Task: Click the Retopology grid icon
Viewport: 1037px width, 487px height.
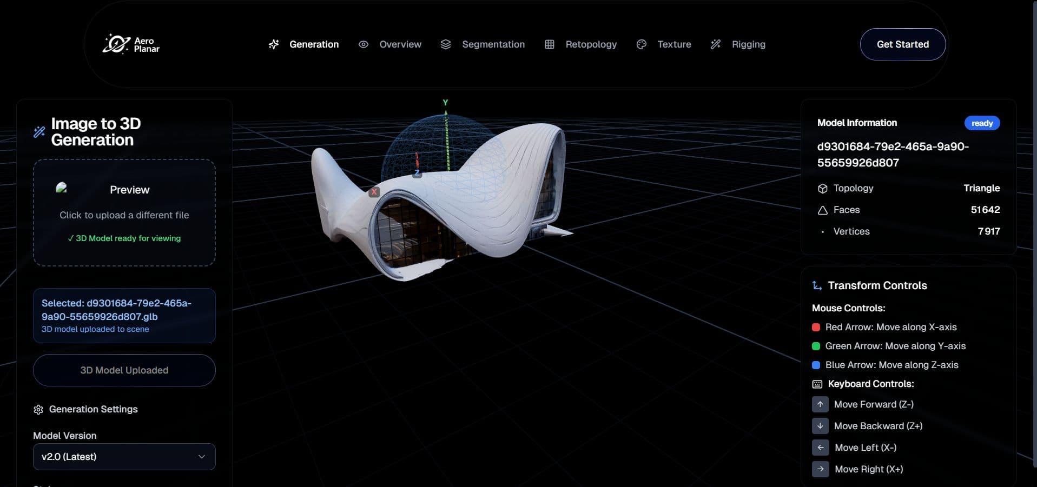Action: 550,44
